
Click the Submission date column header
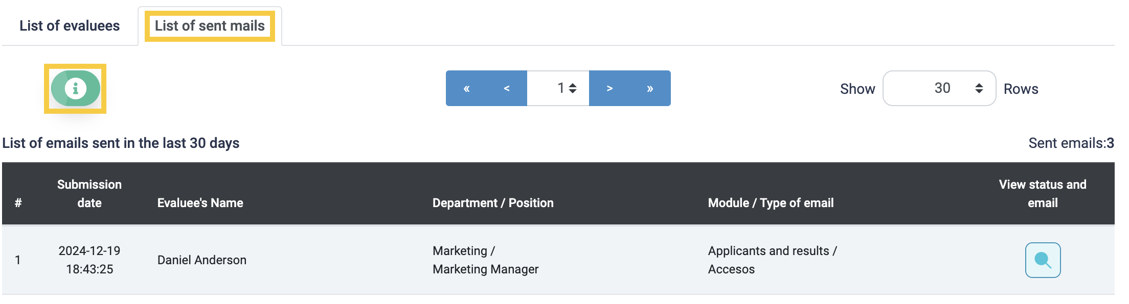click(89, 194)
